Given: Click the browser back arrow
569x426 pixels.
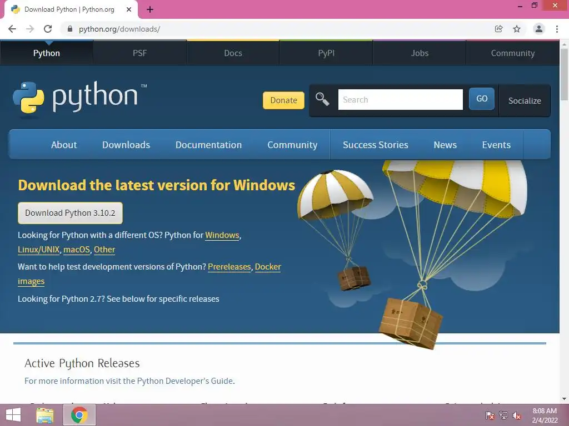Looking at the screenshot, I should pos(12,29).
